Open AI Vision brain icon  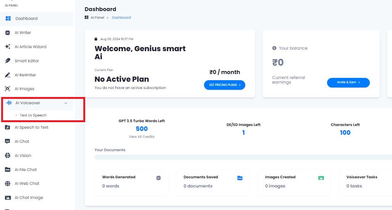click(8, 155)
